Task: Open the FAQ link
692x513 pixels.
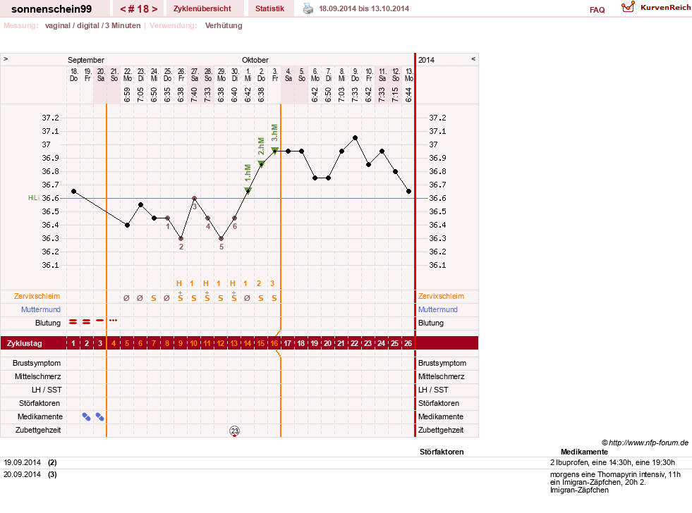Action: (x=597, y=10)
